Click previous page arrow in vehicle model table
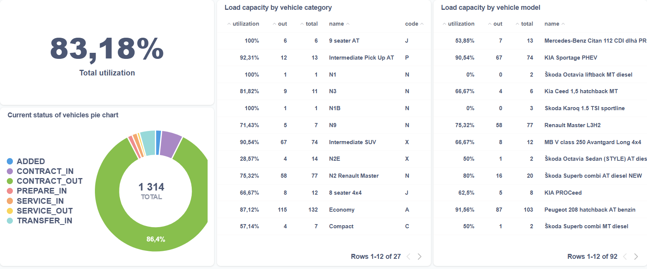The width and height of the screenshot is (647, 269). pos(625,257)
